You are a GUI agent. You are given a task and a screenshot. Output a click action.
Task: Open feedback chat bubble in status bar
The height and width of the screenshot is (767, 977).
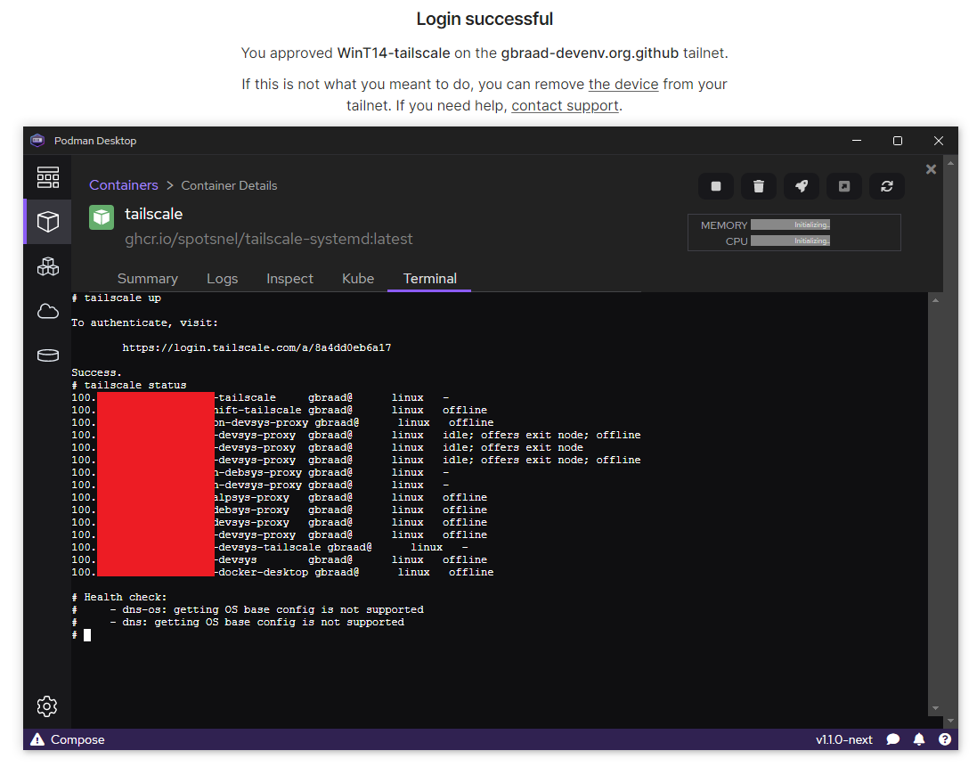(x=893, y=739)
